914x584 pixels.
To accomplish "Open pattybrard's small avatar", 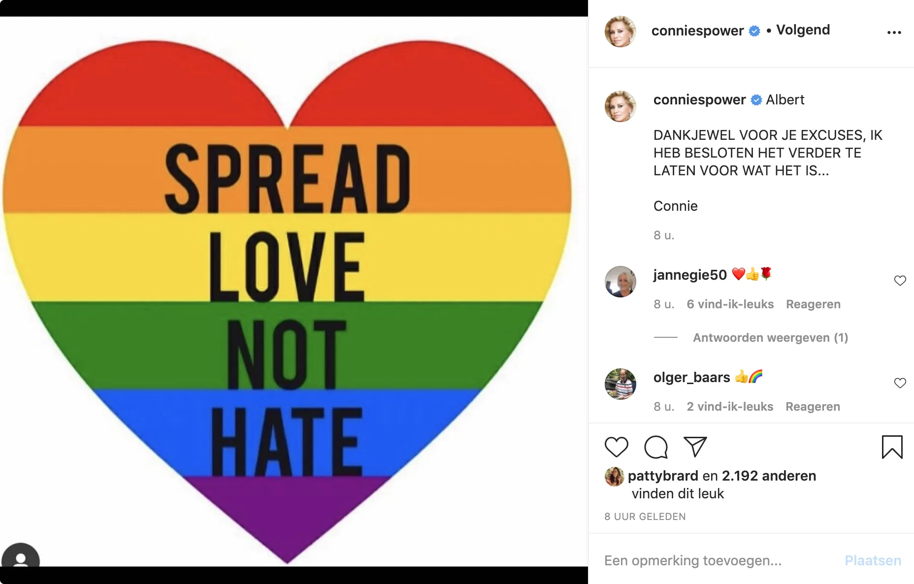I will point(614,476).
